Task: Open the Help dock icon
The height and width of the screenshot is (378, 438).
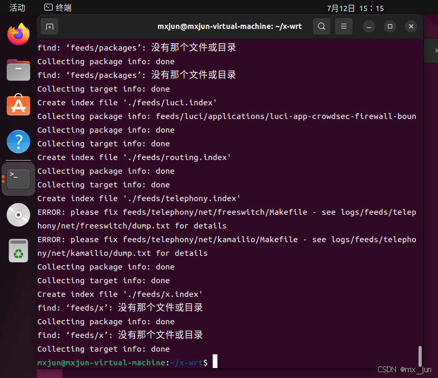Action: pyautogui.click(x=18, y=142)
